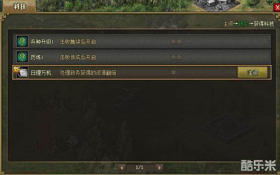Click the question mark icon for 历练1
The height and width of the screenshot is (175, 280).
pyautogui.click(x=22, y=57)
